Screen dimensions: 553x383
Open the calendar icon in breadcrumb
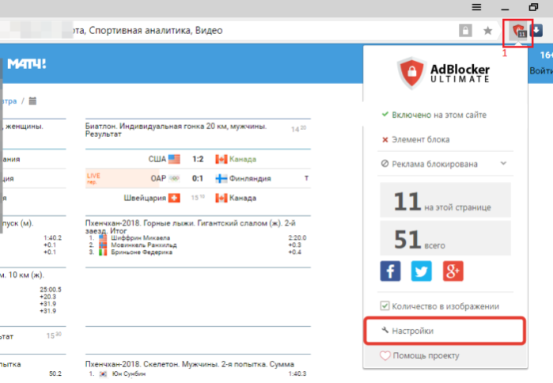click(32, 101)
